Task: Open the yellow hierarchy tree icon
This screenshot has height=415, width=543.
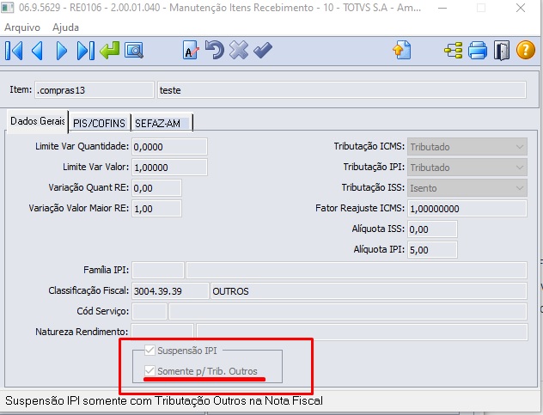Action: pyautogui.click(x=454, y=50)
